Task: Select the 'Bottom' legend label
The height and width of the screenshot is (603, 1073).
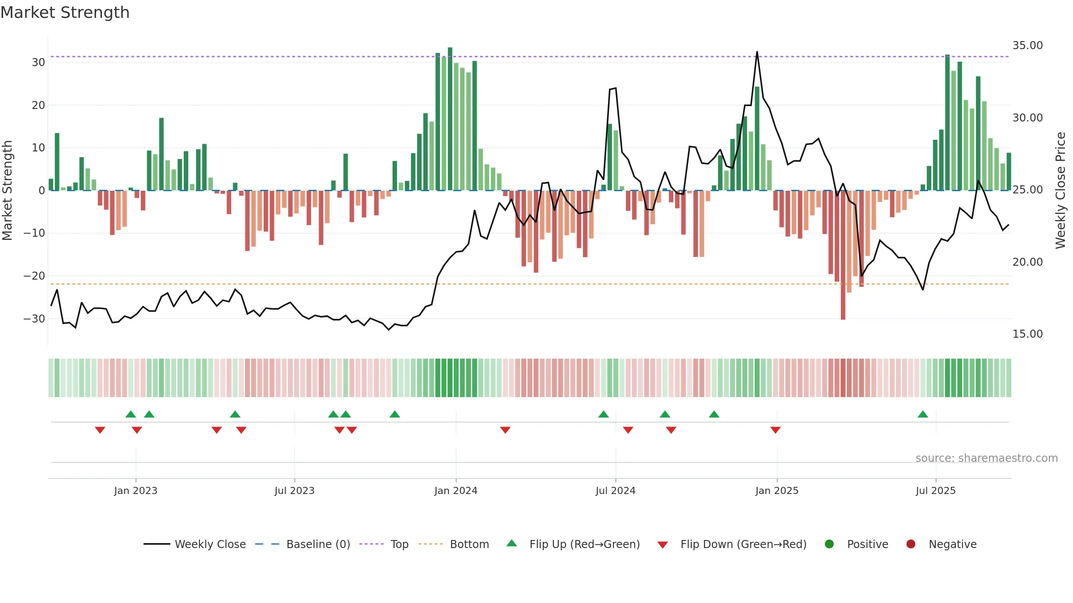Action: (469, 544)
